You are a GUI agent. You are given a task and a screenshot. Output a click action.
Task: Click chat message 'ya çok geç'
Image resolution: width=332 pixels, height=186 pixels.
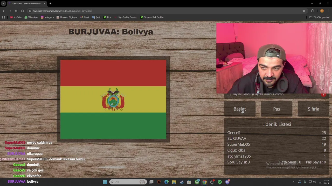click(x=35, y=170)
